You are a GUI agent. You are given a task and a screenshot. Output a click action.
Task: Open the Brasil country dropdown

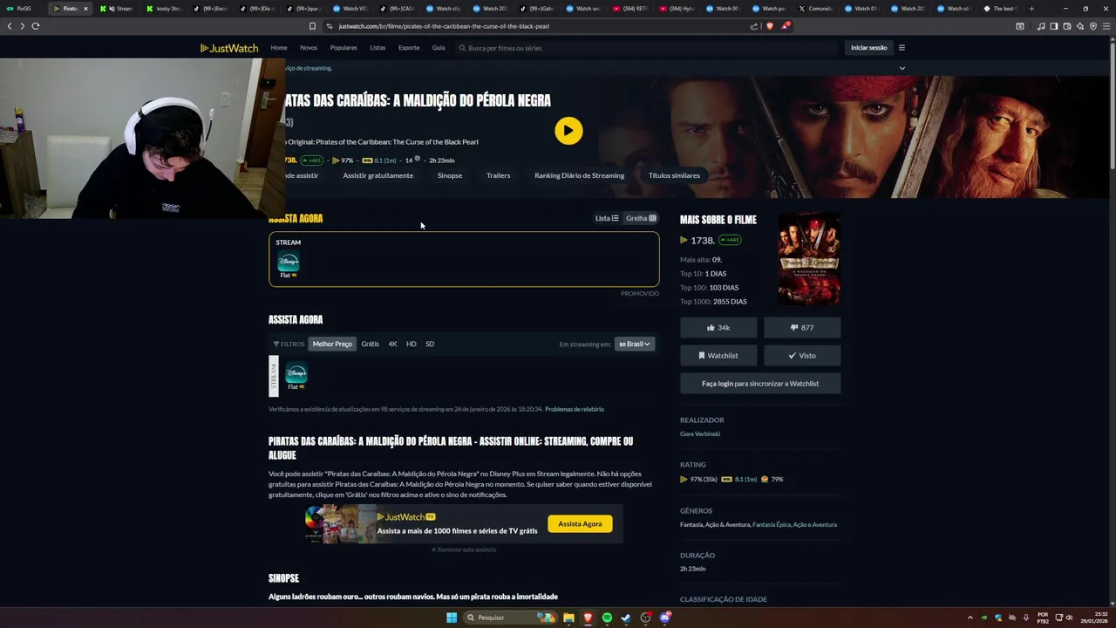[635, 344]
